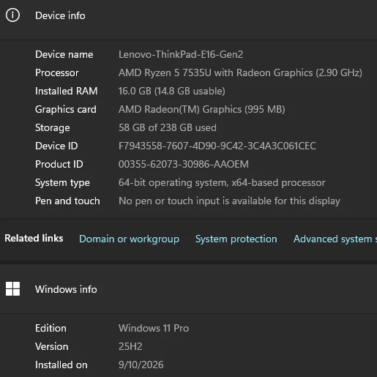Open System protection link
Image resolution: width=377 pixels, height=377 pixels.
coord(236,239)
